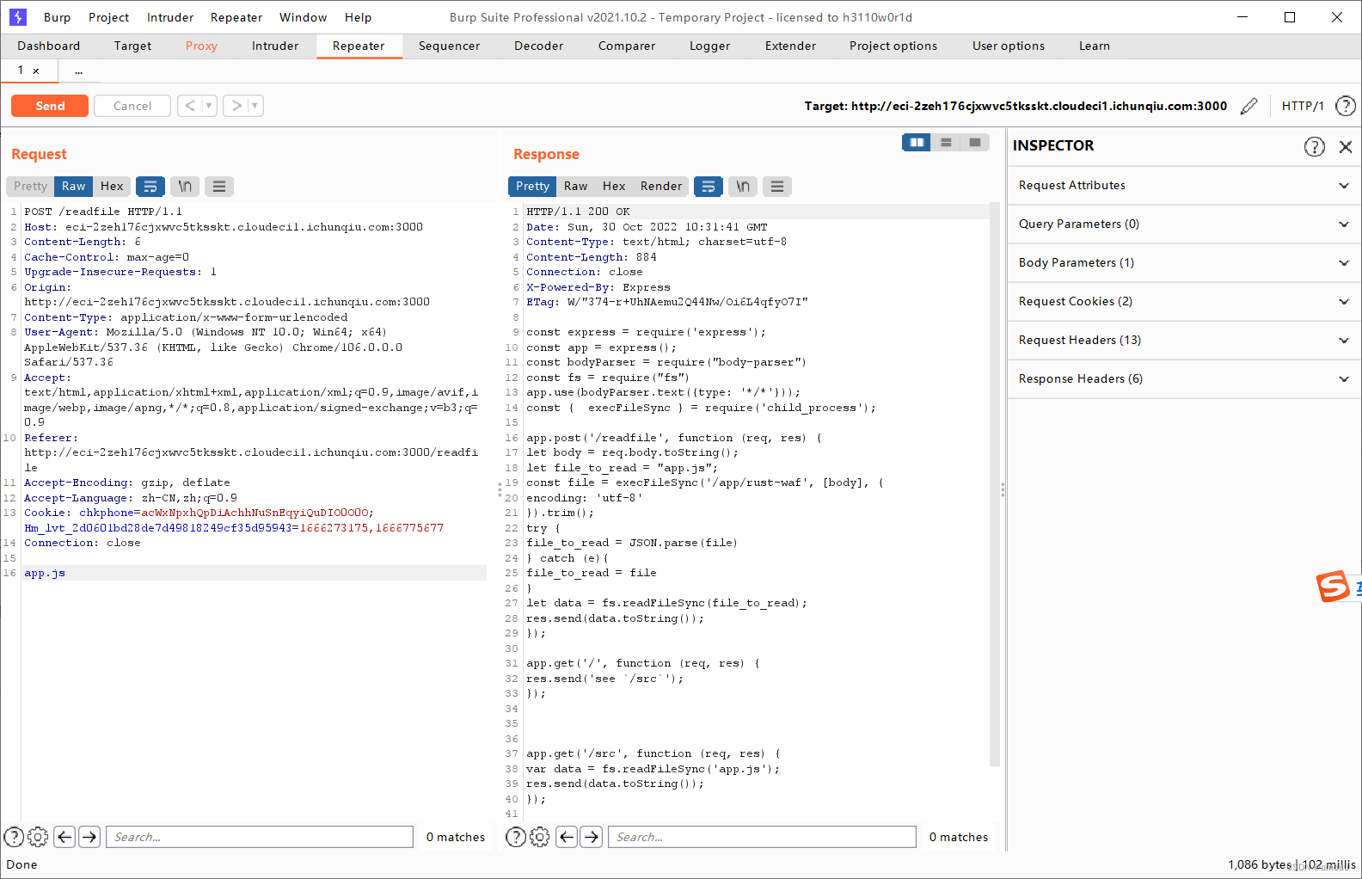Image resolution: width=1362 pixels, height=879 pixels.
Task: Open help icon next to HTTP/1
Action: click(x=1346, y=106)
